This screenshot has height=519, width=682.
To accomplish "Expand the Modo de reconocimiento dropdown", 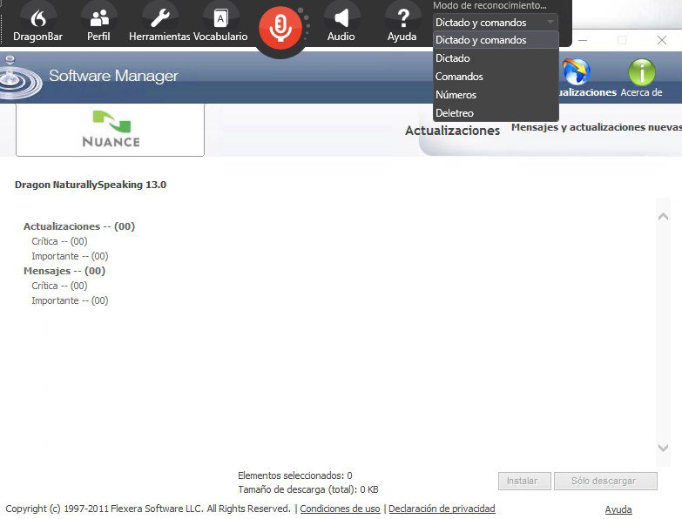I will [x=495, y=23].
